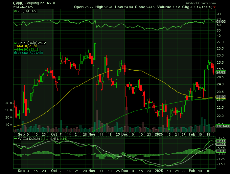Image resolution: width=230 pixels, height=174 pixels.
Task: Select the yellow MA(50) legend line swatch
Action: click(15, 46)
